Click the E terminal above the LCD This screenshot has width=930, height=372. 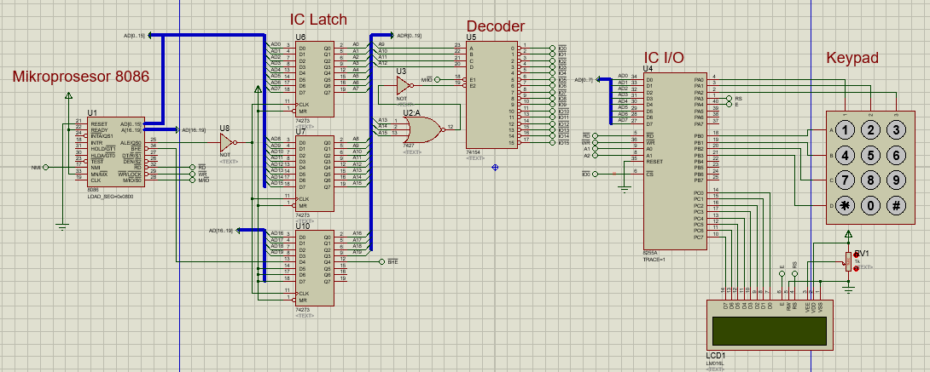(x=782, y=274)
